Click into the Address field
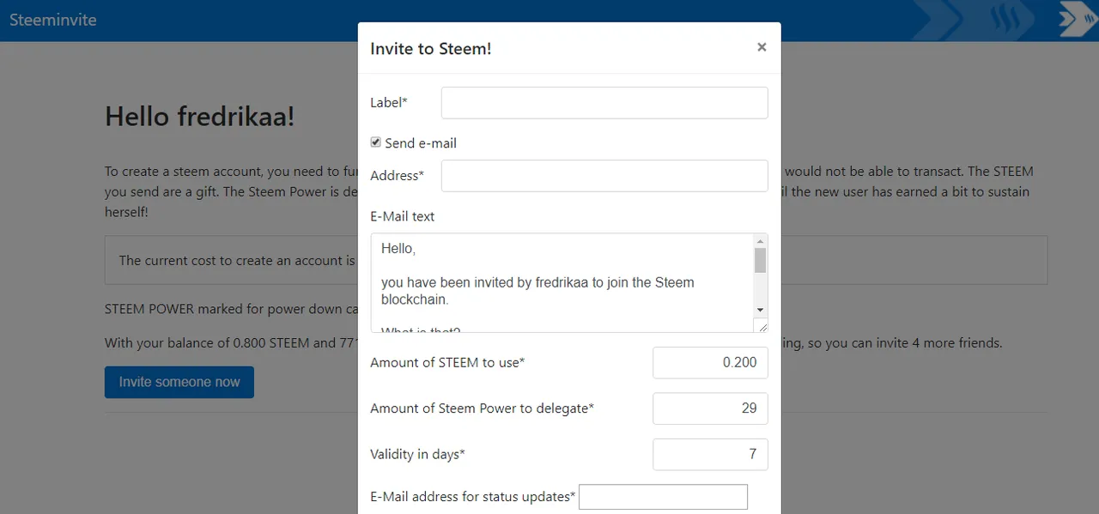This screenshot has width=1099, height=514. tap(604, 176)
